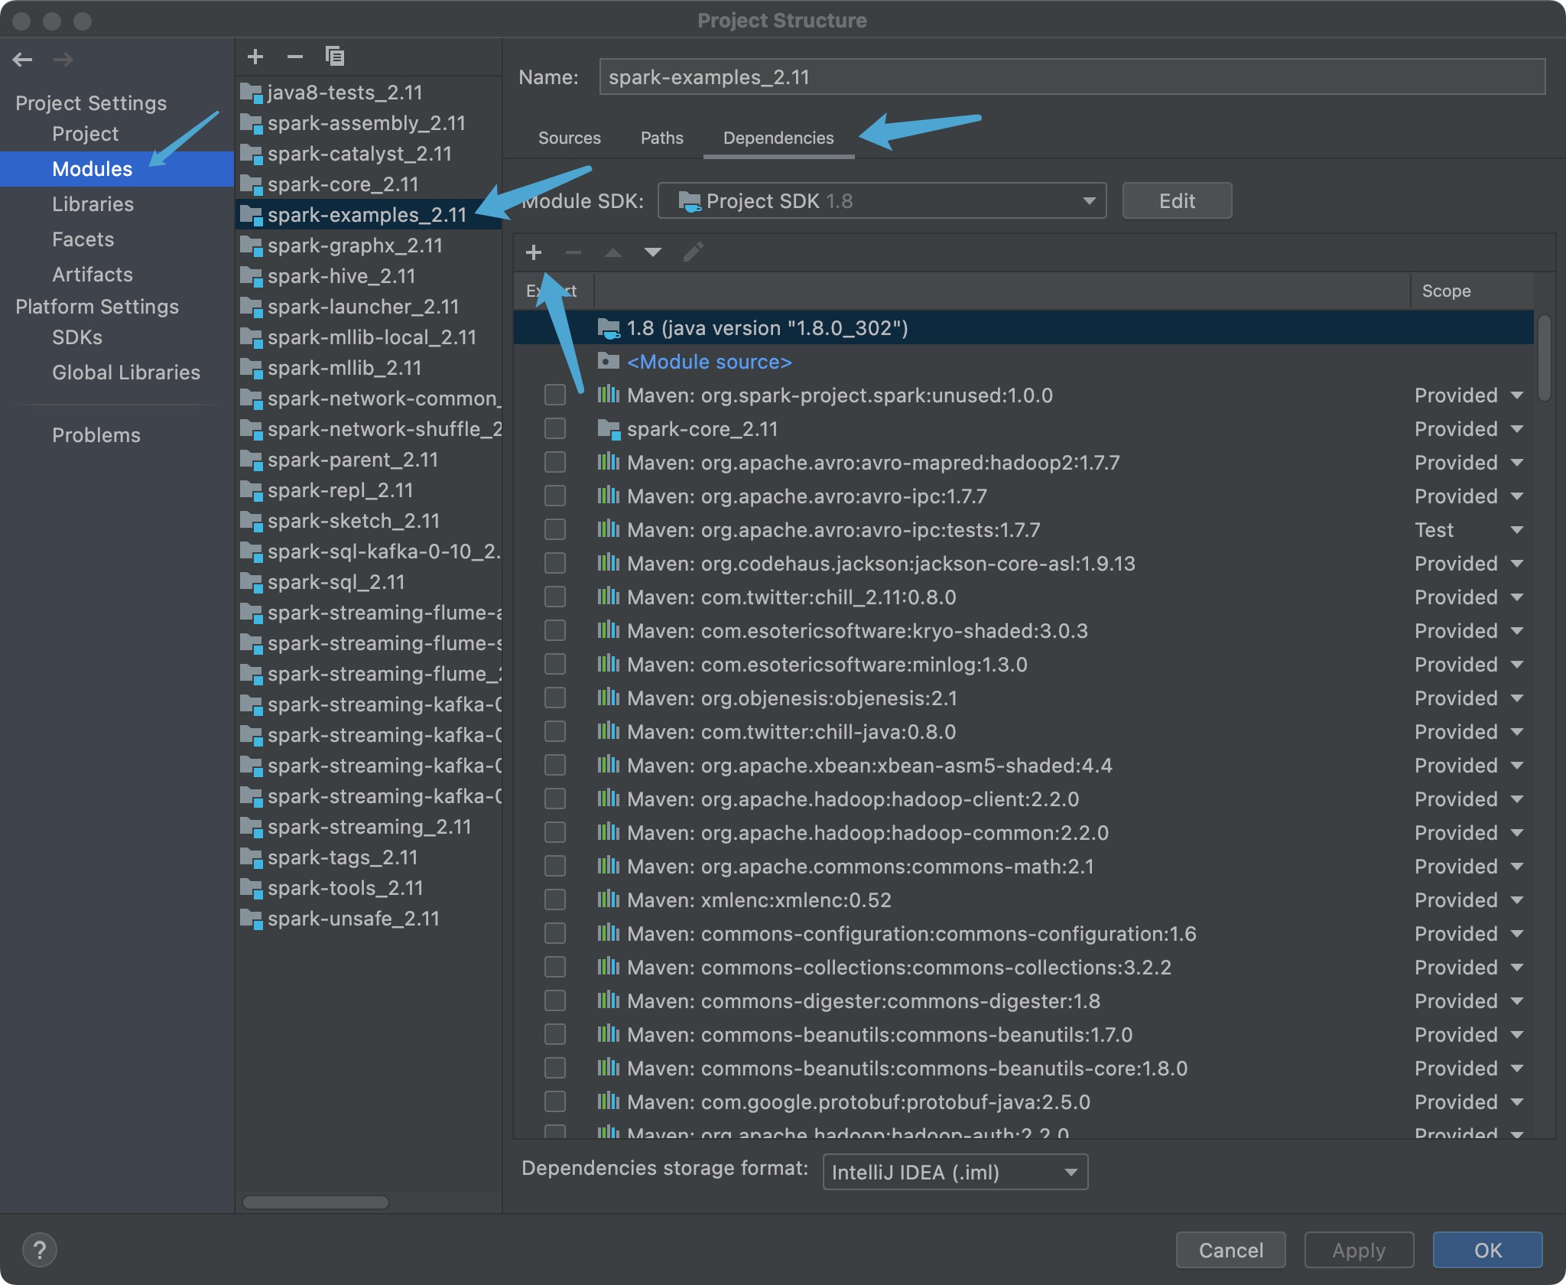Click the dependencies list vertical scrollbar
The height and width of the screenshot is (1285, 1566).
coord(1545,357)
